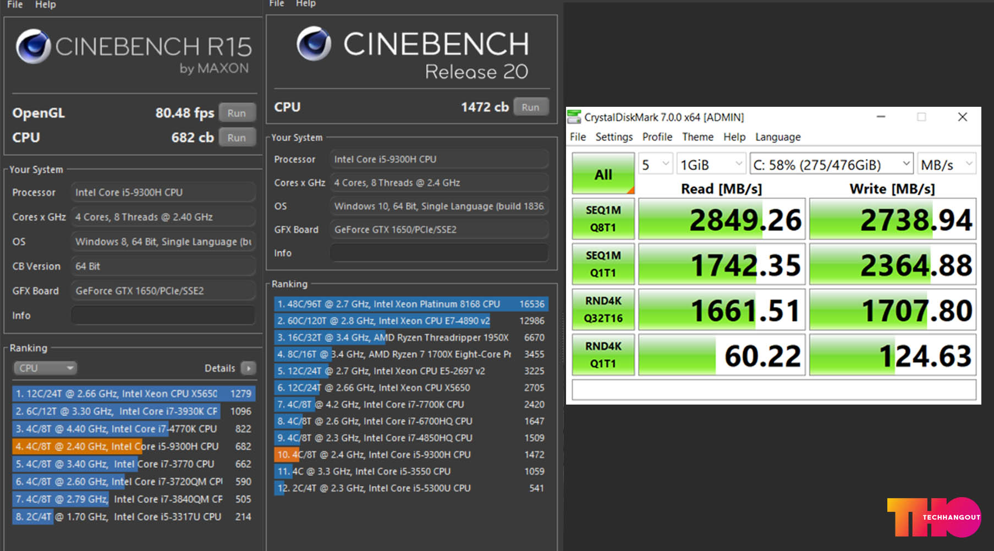The width and height of the screenshot is (994, 551).
Task: Select R15 ranking row Core i7-3720QM
Action: click(133, 482)
